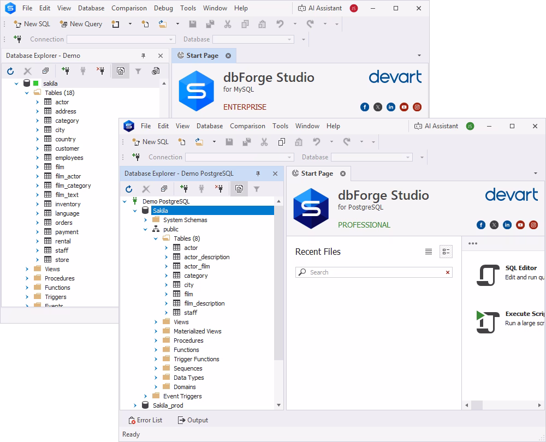Open Database menu in PostgreSQL window
This screenshot has height=442, width=546.
[210, 126]
